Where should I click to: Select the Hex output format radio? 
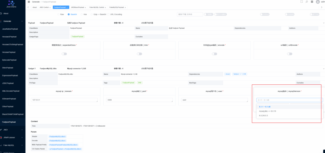(82, 14)
